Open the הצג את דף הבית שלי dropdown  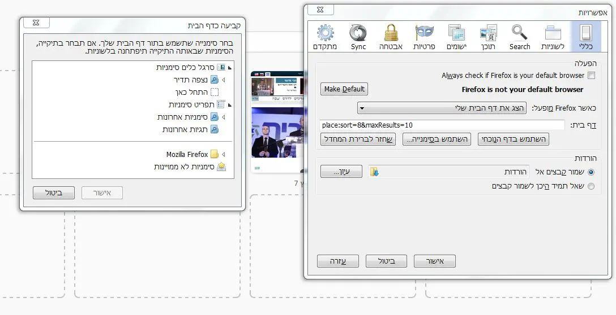tap(442, 108)
